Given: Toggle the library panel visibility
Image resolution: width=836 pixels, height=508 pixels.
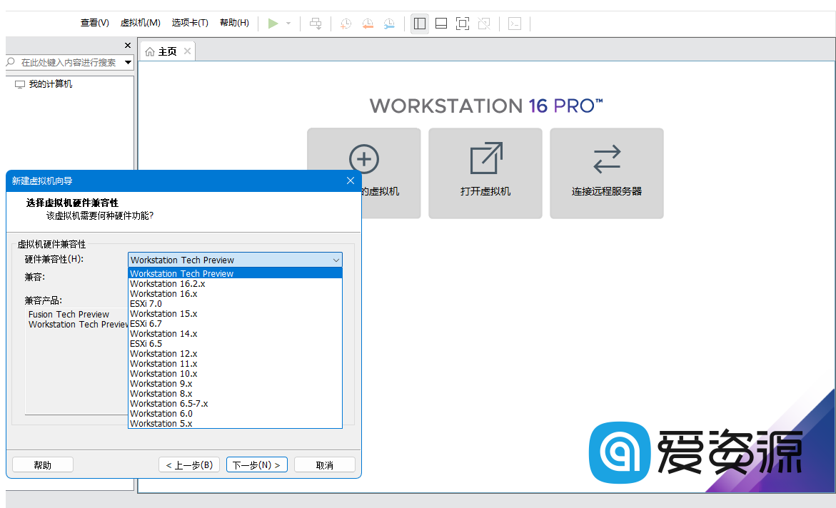Looking at the screenshot, I should coord(419,24).
